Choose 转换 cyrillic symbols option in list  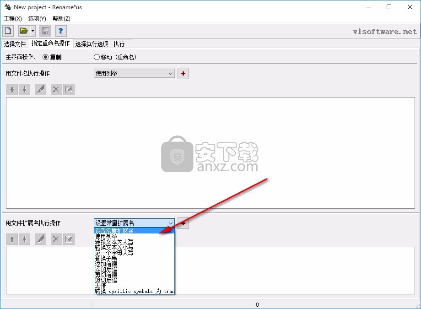tap(134, 291)
